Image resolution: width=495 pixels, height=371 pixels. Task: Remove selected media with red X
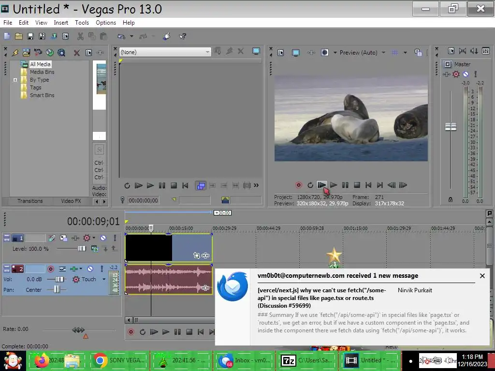coord(77,53)
